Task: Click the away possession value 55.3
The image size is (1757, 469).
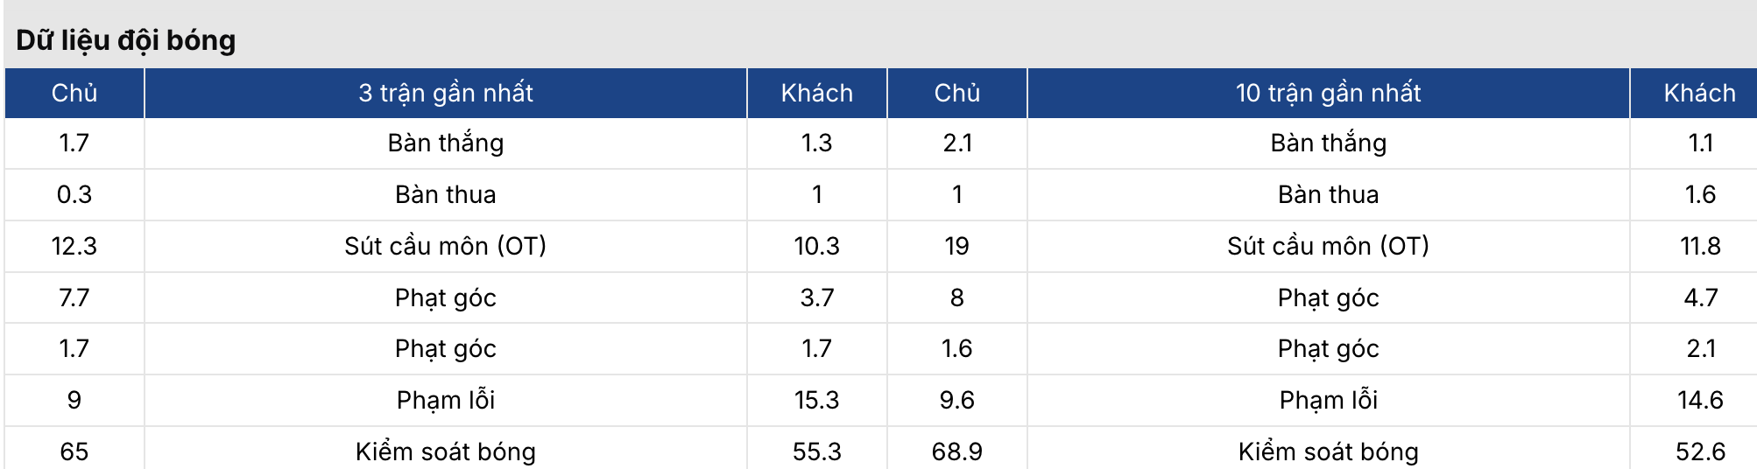Action: (x=816, y=451)
